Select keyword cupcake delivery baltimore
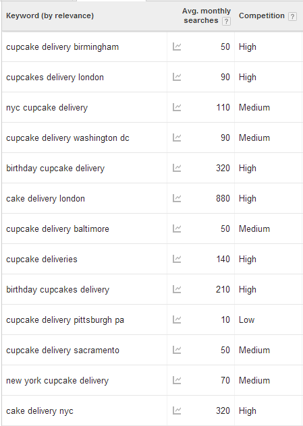This screenshot has width=303, height=426. tap(57, 229)
